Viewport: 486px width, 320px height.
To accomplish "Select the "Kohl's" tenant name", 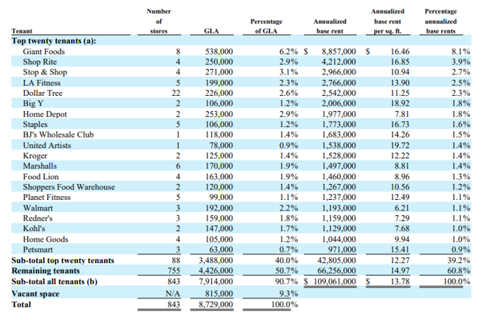I will click(33, 229).
